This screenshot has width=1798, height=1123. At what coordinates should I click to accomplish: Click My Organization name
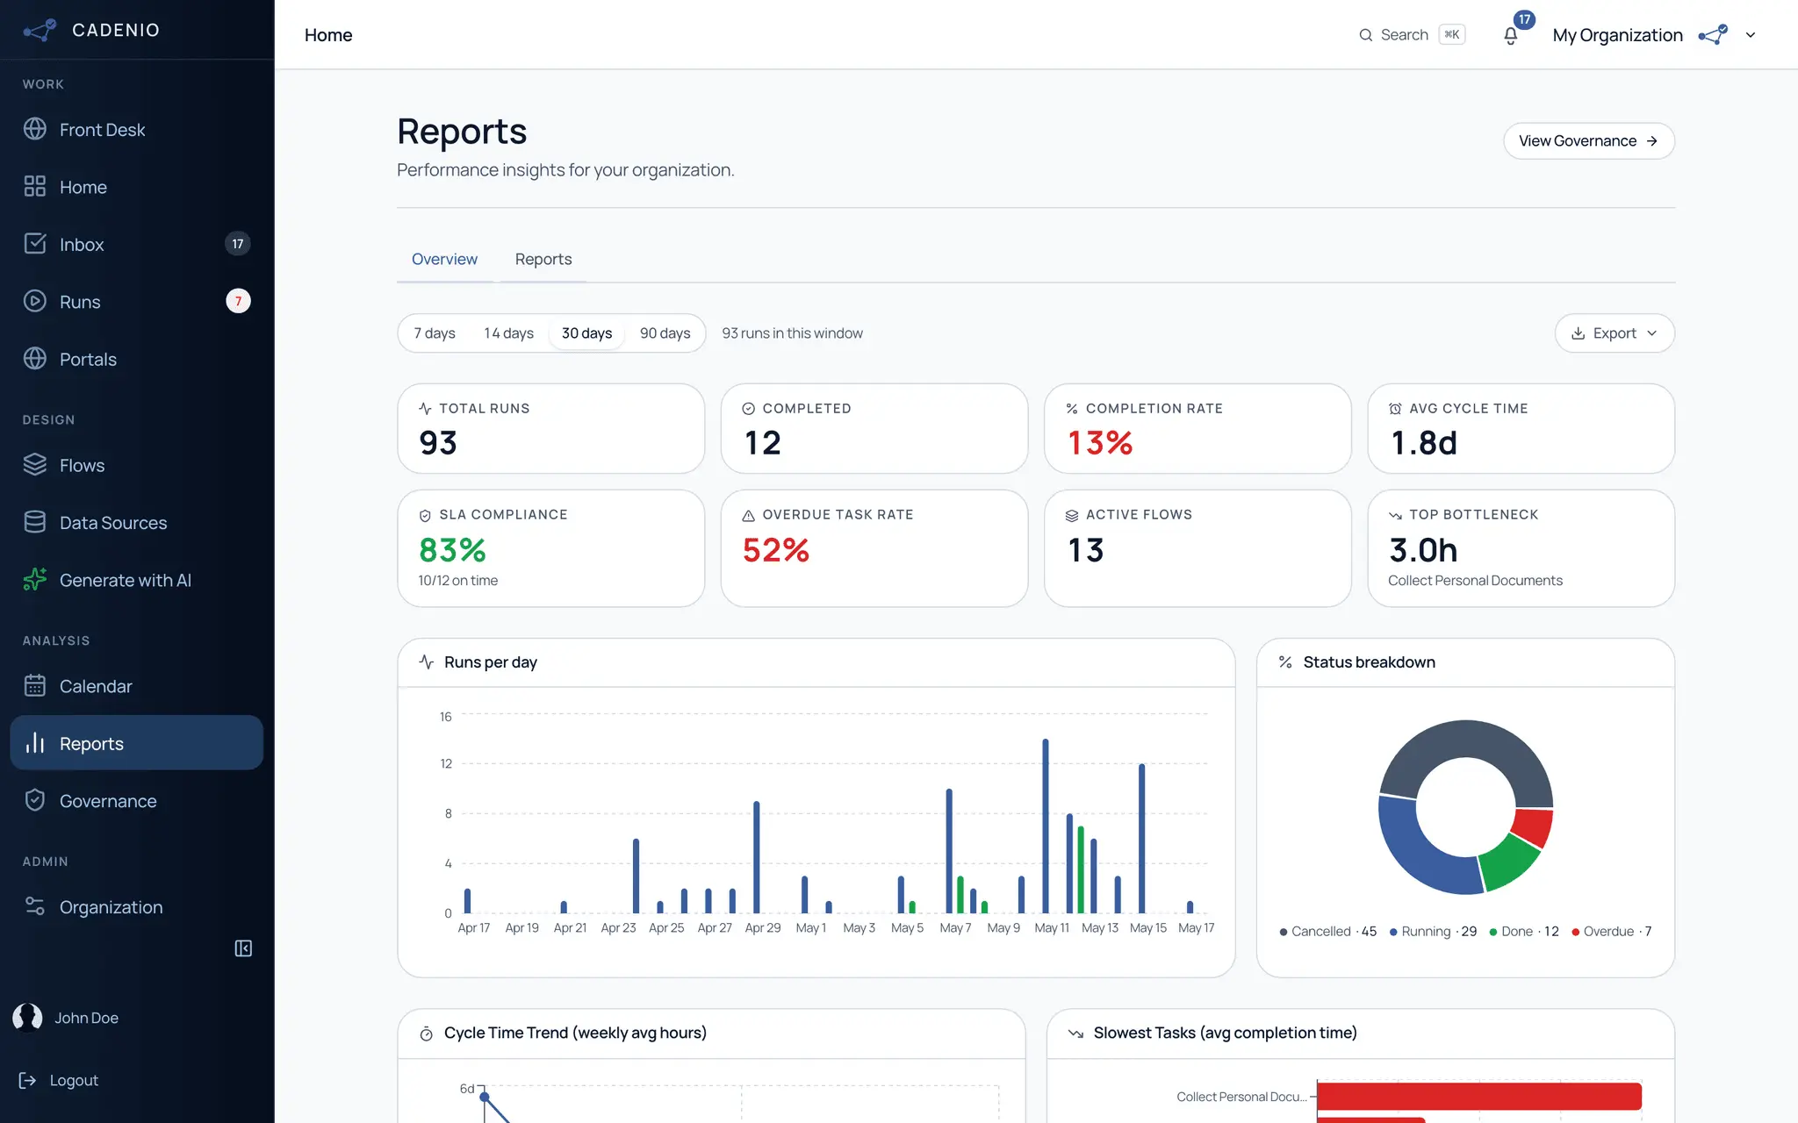pos(1617,35)
